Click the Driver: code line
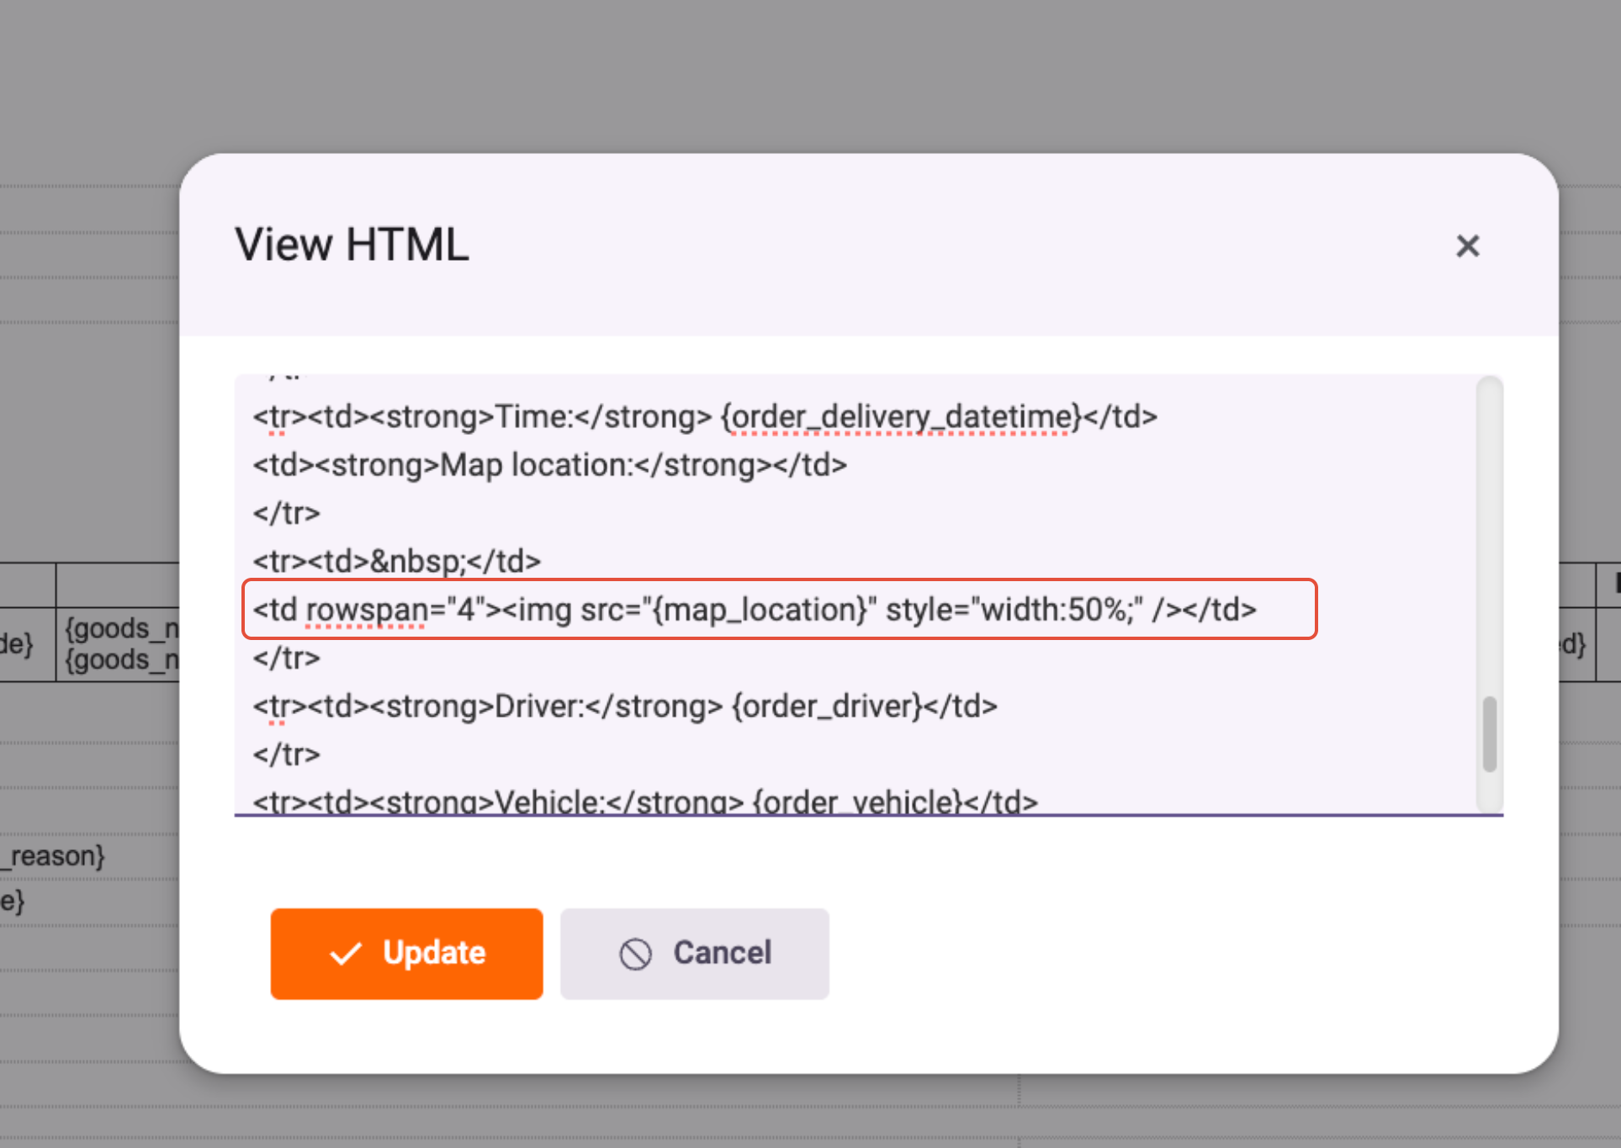The height and width of the screenshot is (1148, 1621). coord(538,706)
